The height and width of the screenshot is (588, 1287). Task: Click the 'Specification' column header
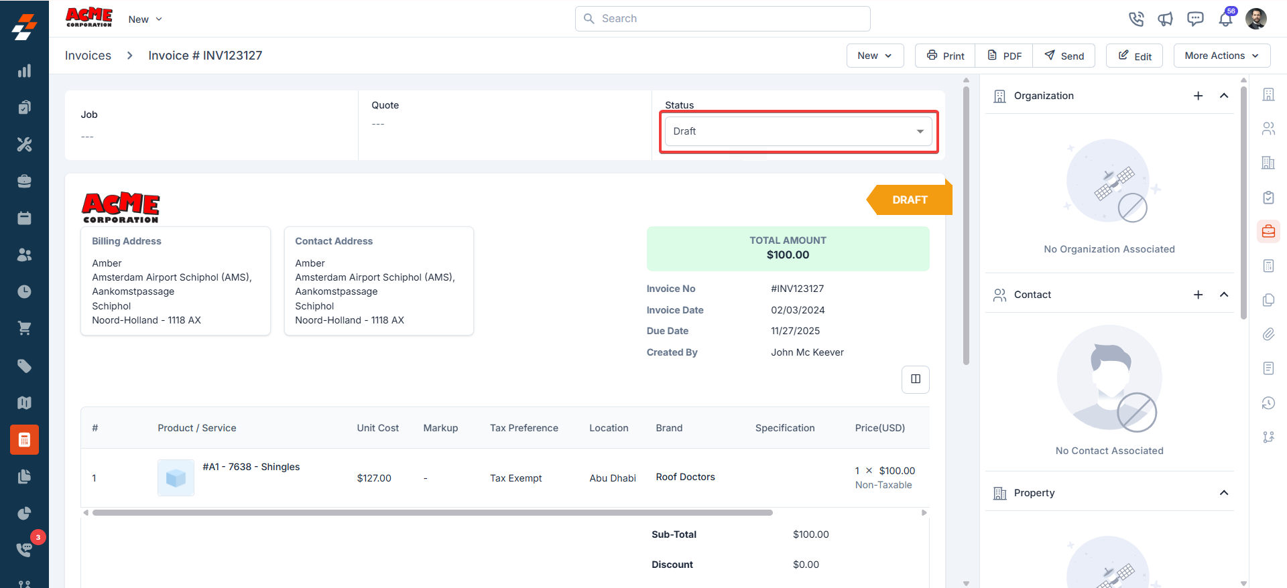point(785,428)
